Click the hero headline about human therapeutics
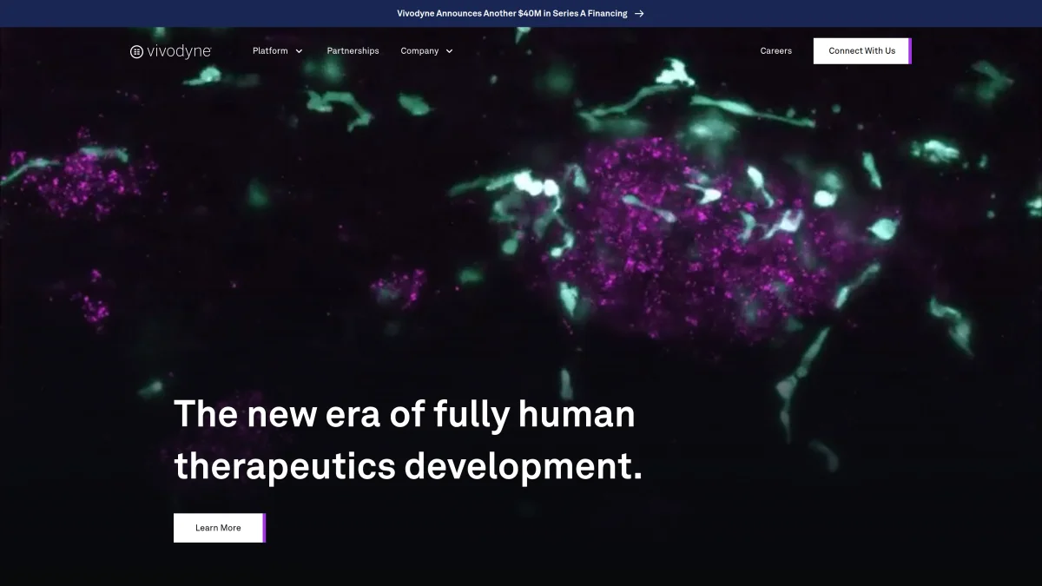 point(406,440)
